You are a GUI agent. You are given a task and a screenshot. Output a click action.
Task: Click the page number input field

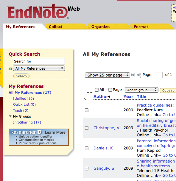coord(158,75)
